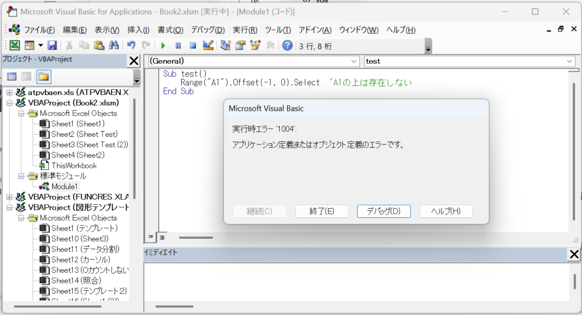Open the 表示(V) menu

(107, 30)
